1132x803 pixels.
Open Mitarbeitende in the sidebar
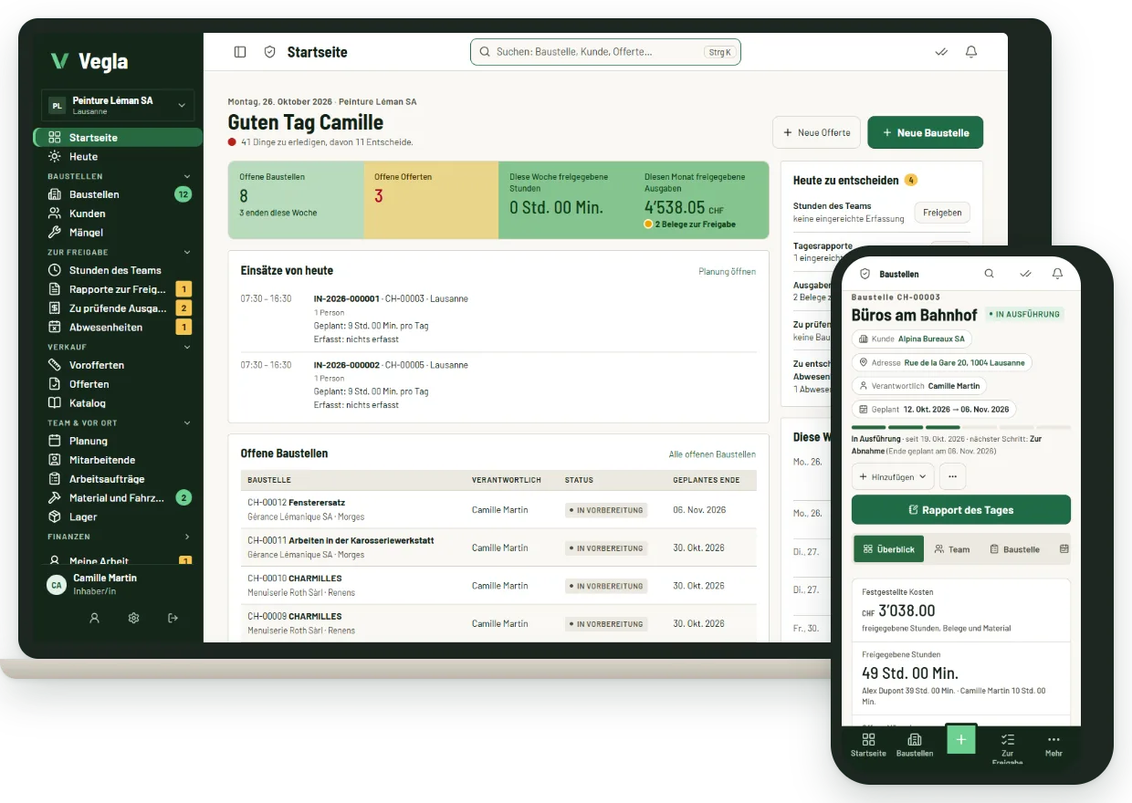(118, 460)
